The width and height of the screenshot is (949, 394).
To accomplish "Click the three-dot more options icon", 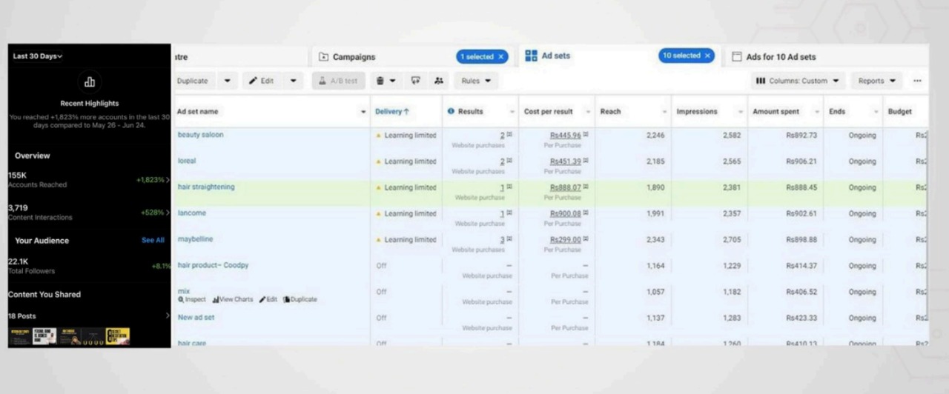I will pos(917,81).
